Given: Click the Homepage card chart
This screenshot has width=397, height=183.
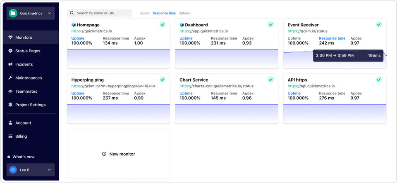Looking at the screenshot, I should 119,59.
